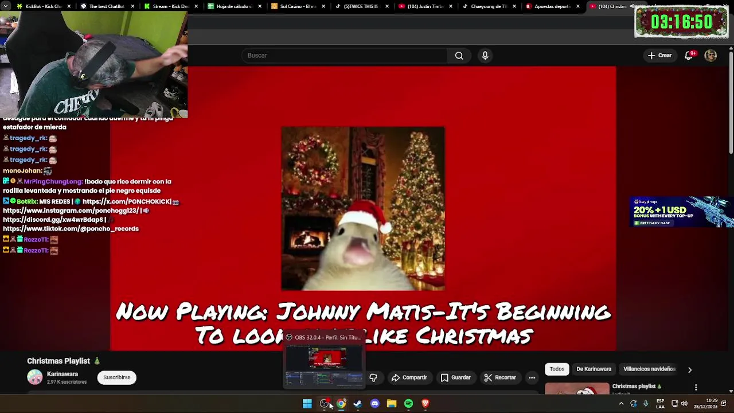
Task: Focus the Buscar search field
Action: tap(344, 56)
